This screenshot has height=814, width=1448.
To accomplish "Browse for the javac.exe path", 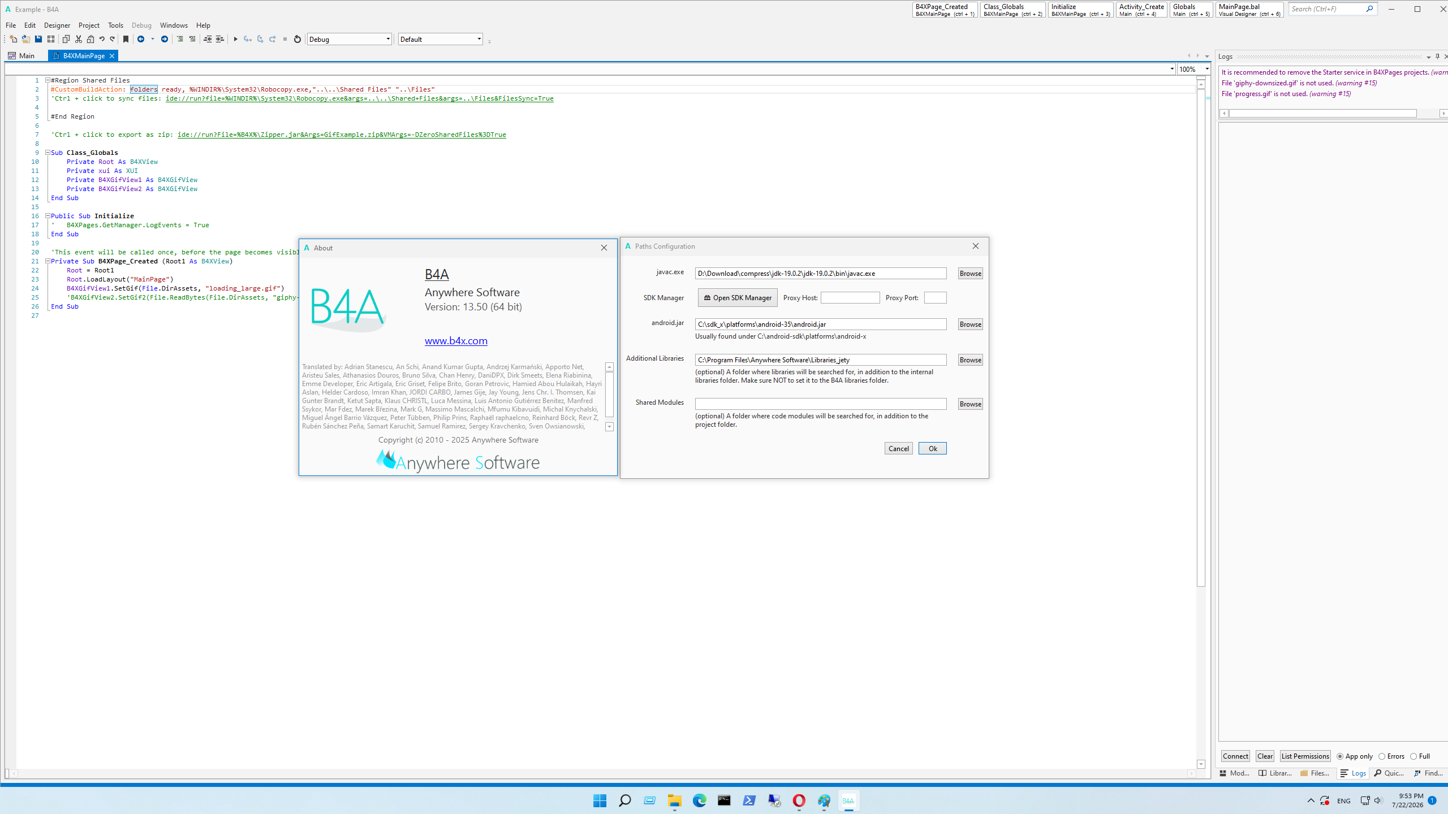I will coord(970,274).
